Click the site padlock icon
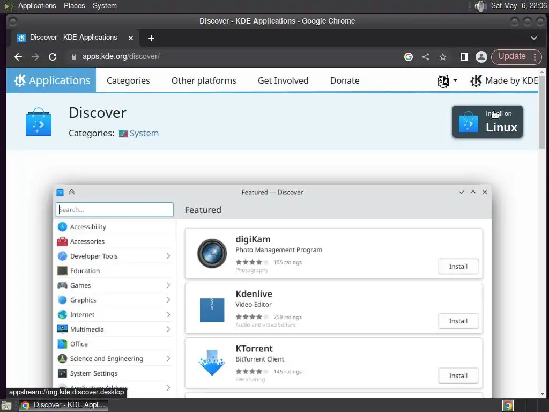549x412 pixels. (x=73, y=56)
